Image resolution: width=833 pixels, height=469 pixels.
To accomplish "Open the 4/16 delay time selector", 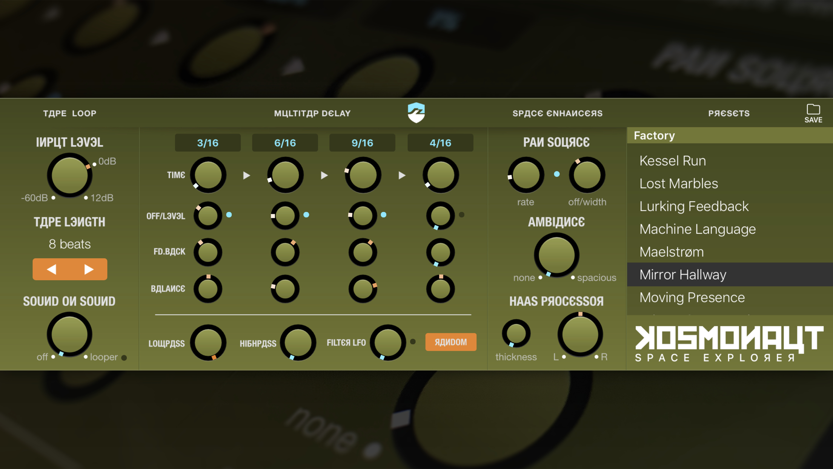I will pyautogui.click(x=440, y=143).
